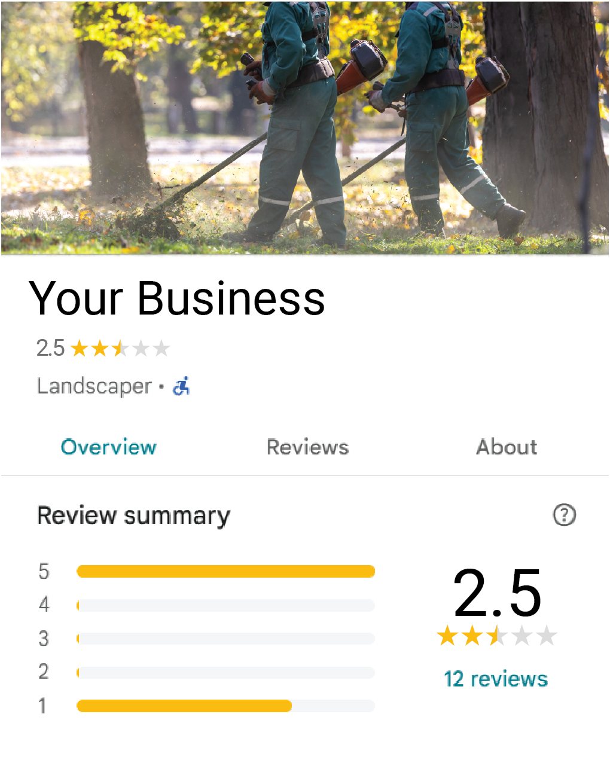610x763 pixels.
Task: Click the wheelchair accessibility icon
Action: (181, 386)
